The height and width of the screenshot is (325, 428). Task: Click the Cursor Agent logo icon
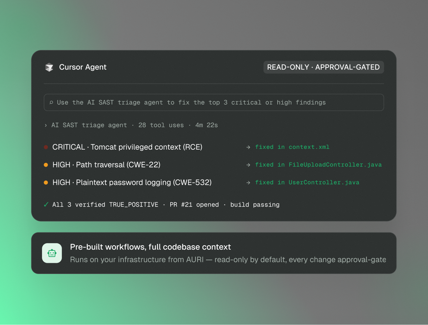point(49,67)
